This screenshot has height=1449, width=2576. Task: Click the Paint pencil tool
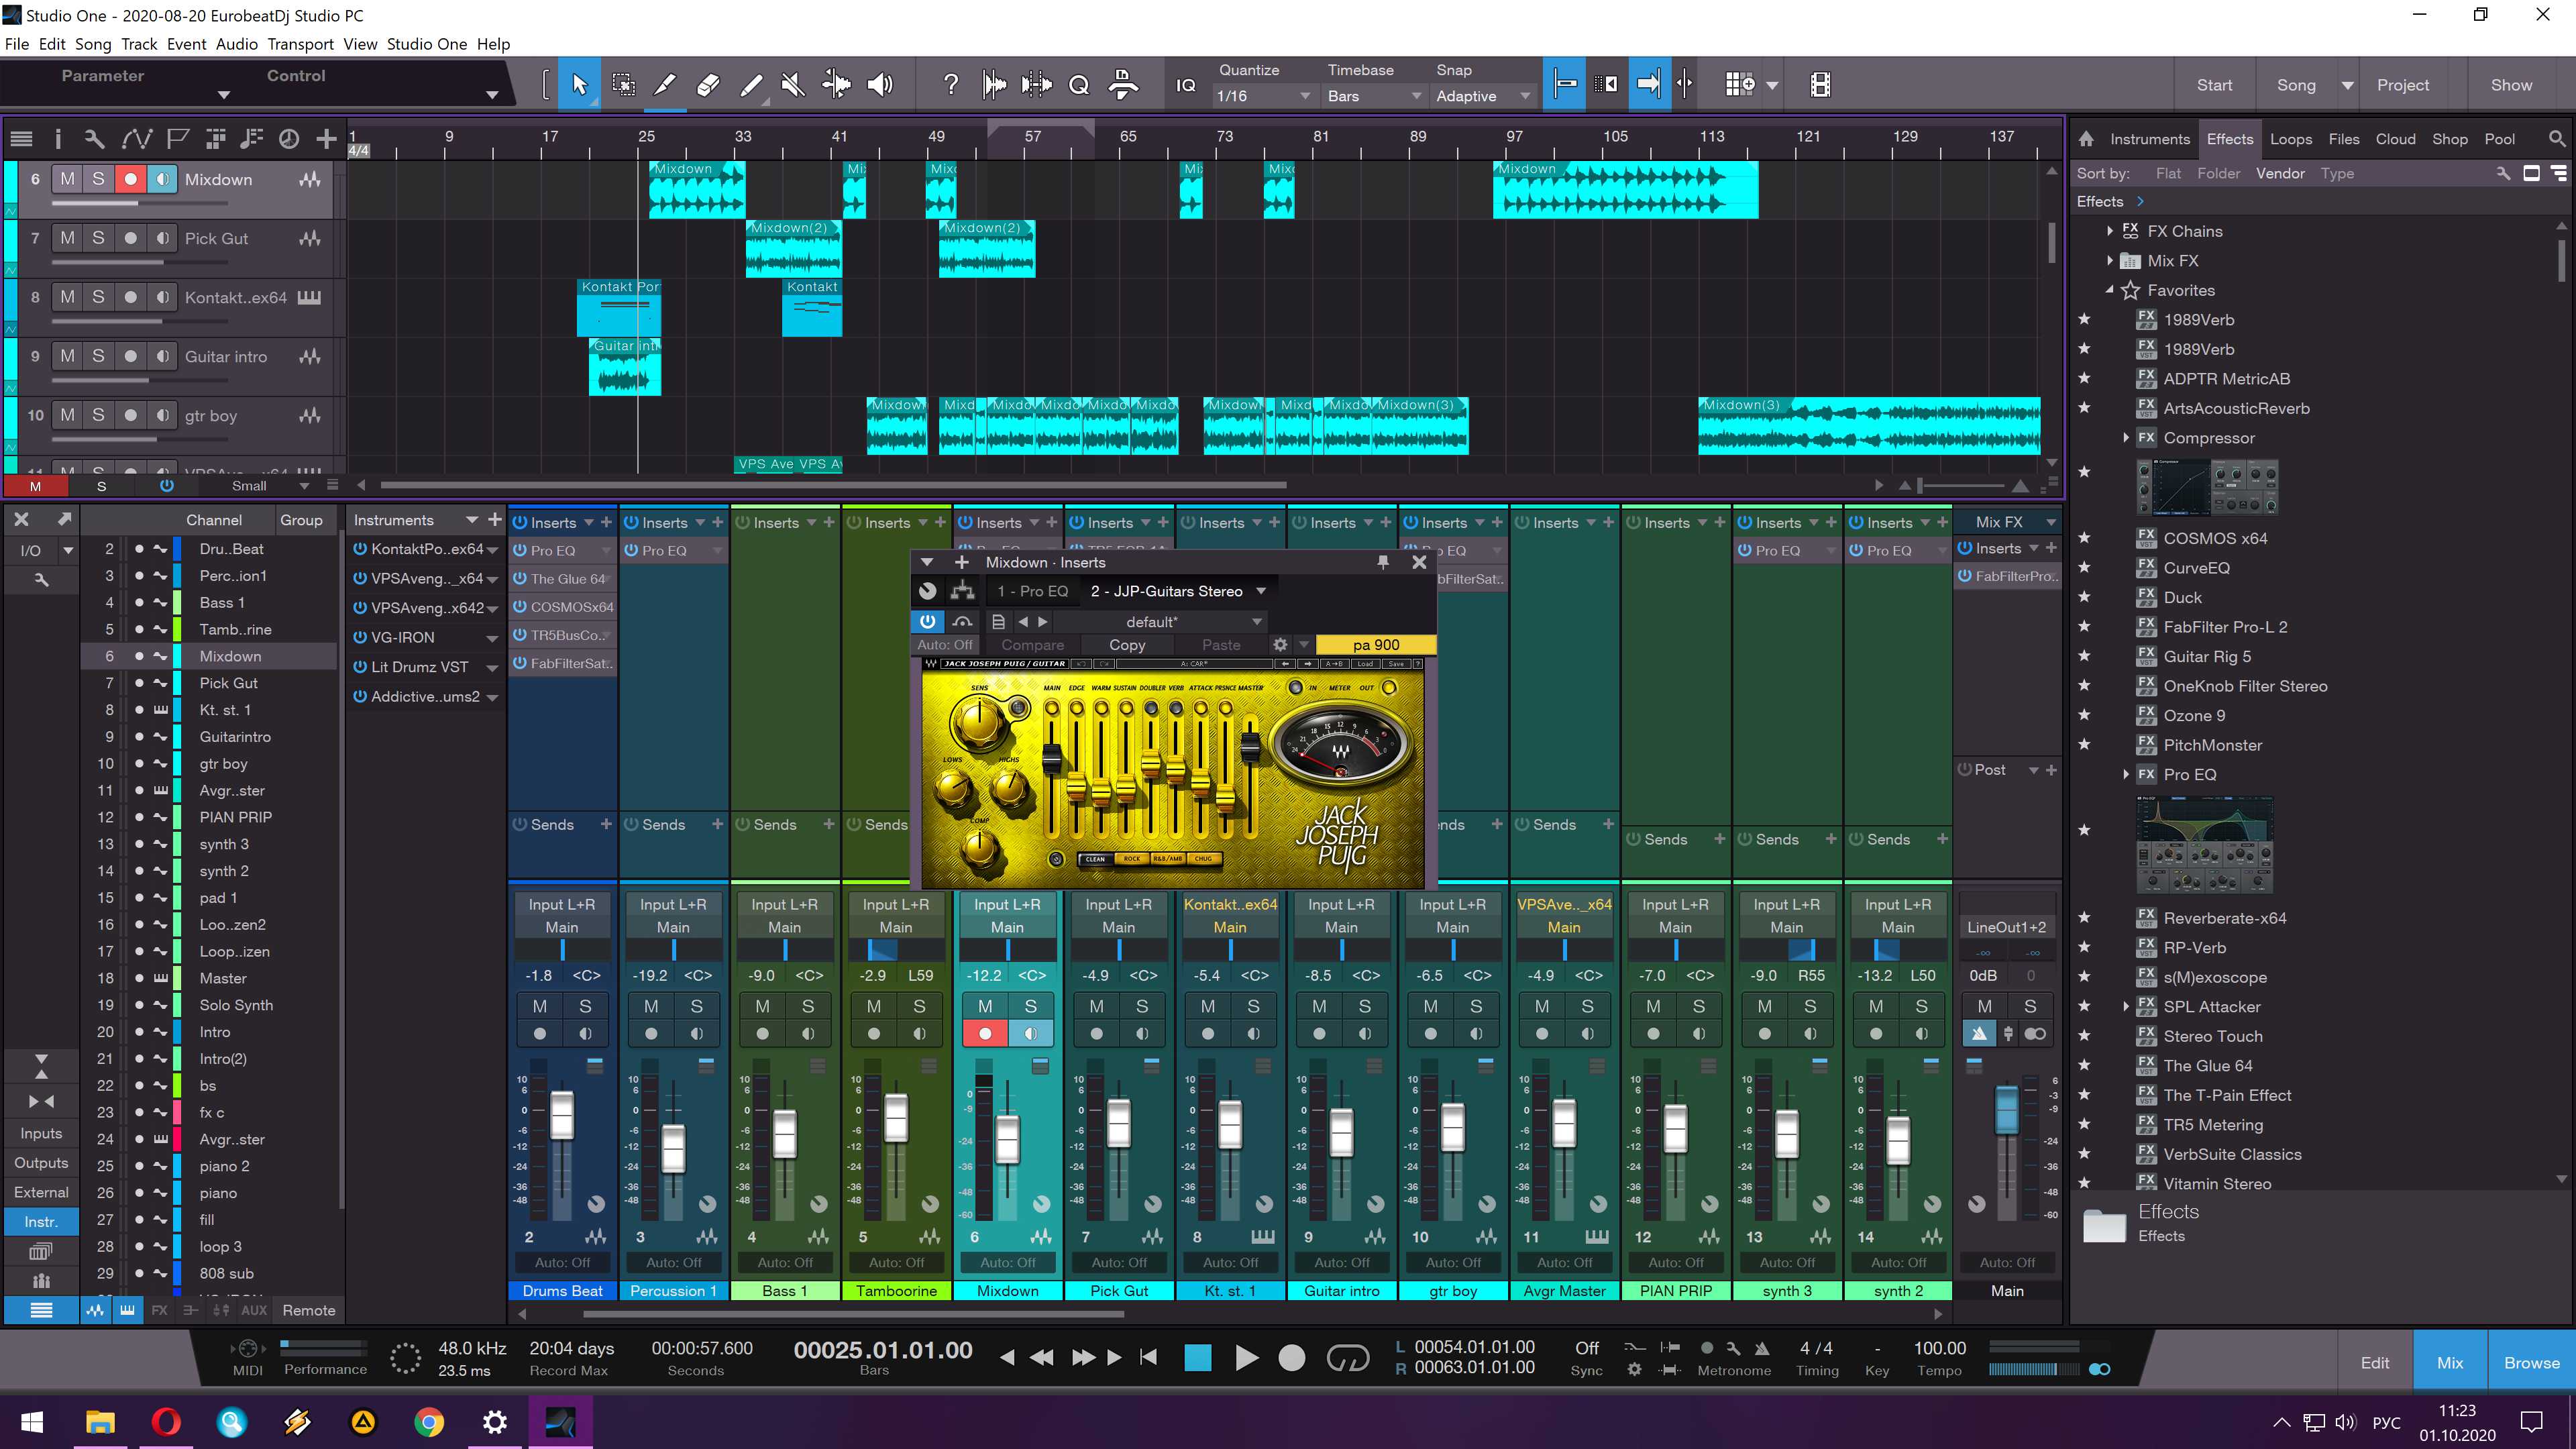[751, 85]
